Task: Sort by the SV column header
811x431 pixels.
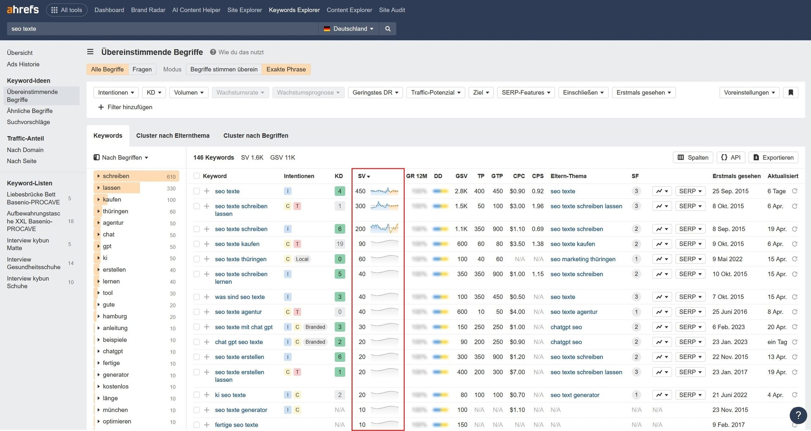Action: click(x=364, y=176)
